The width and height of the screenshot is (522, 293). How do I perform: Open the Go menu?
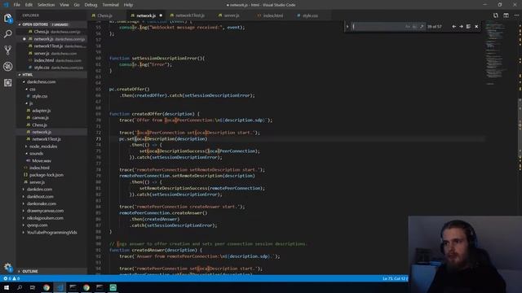click(77, 5)
